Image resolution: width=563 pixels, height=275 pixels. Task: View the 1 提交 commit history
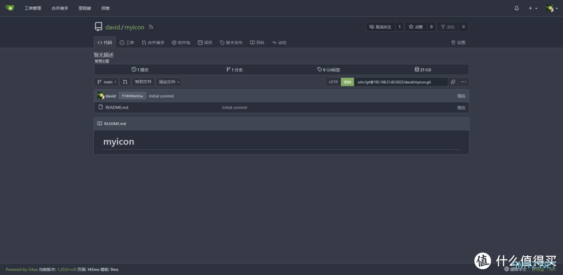click(140, 70)
